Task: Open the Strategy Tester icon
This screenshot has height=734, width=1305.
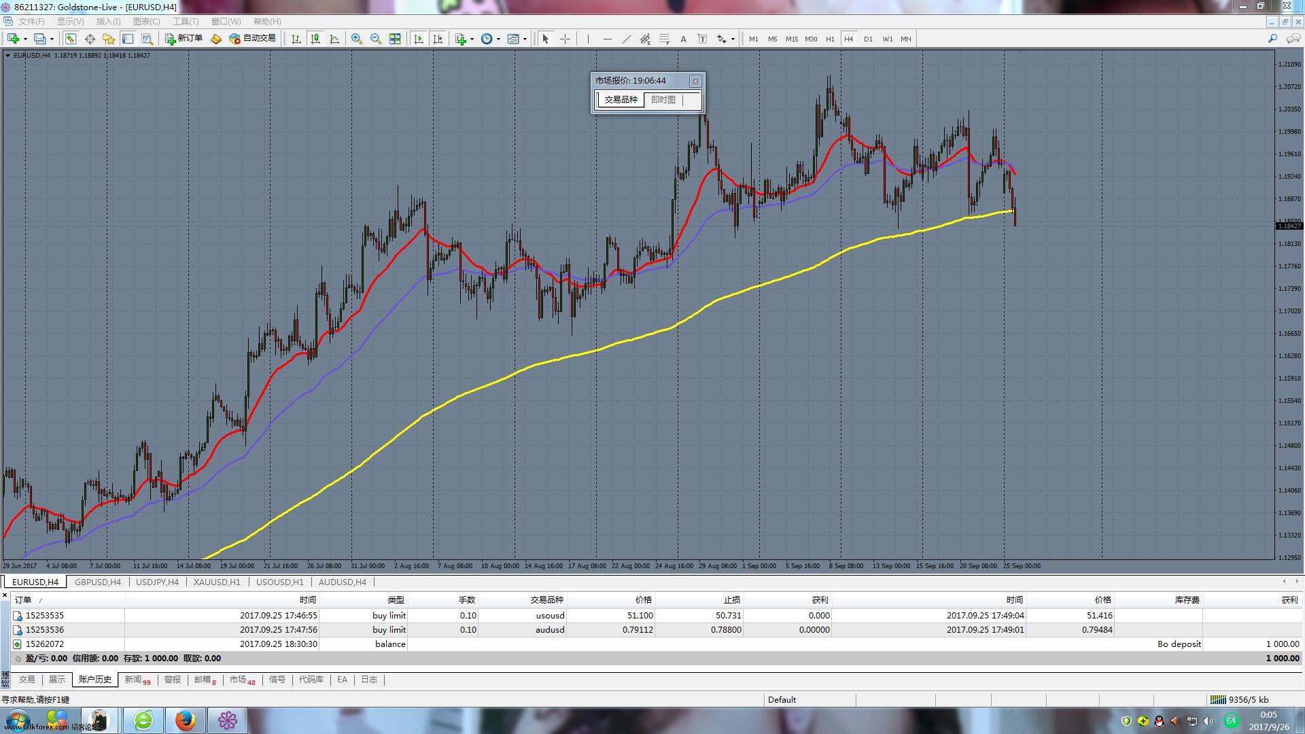Action: click(146, 39)
